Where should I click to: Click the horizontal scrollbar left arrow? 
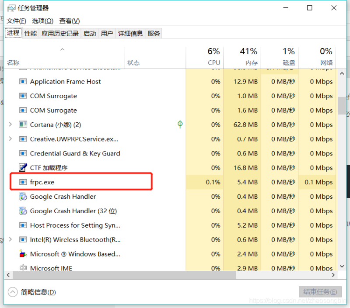8,275
